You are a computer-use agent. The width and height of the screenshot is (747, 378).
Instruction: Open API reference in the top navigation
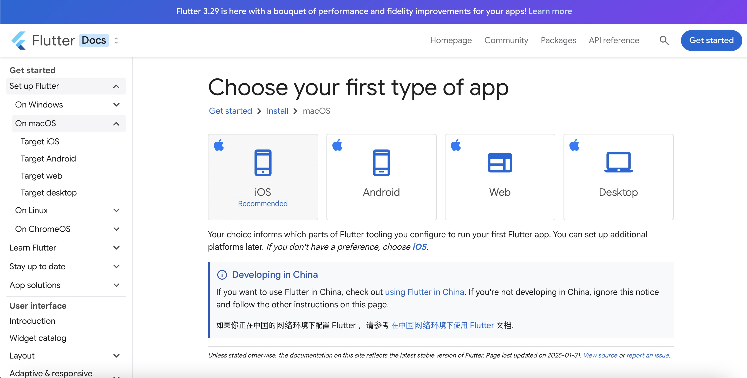pyautogui.click(x=614, y=40)
